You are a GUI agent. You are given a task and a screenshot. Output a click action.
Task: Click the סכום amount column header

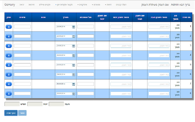pos(43,17)
